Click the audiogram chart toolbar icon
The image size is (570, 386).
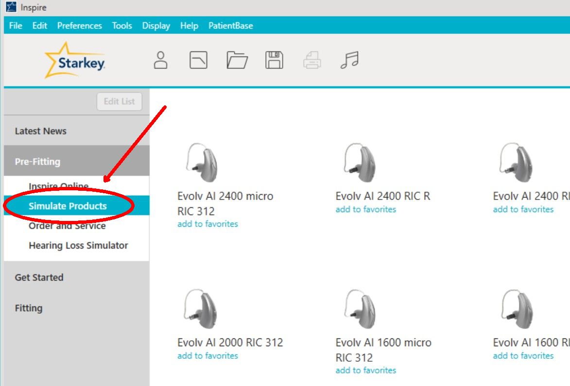(x=198, y=60)
